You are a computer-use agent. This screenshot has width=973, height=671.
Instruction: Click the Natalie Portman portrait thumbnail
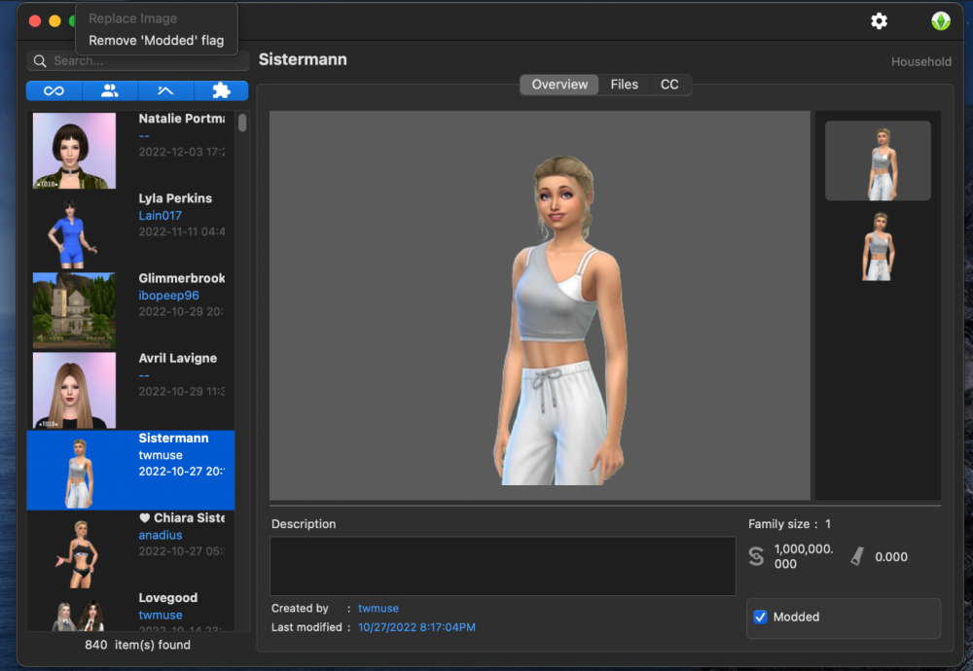(x=74, y=151)
